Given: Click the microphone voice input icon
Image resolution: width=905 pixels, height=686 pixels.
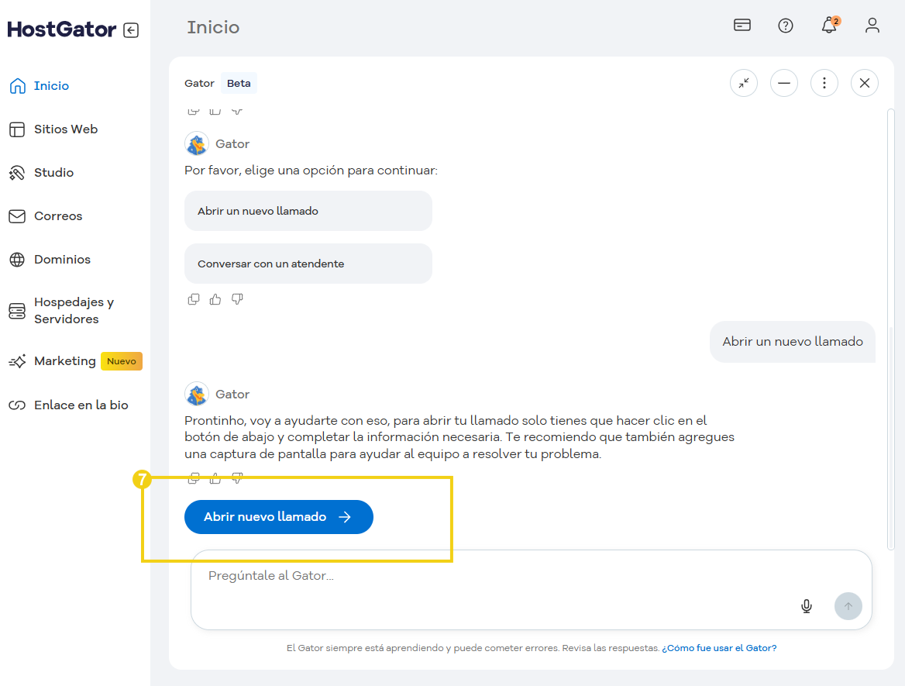Looking at the screenshot, I should (807, 606).
